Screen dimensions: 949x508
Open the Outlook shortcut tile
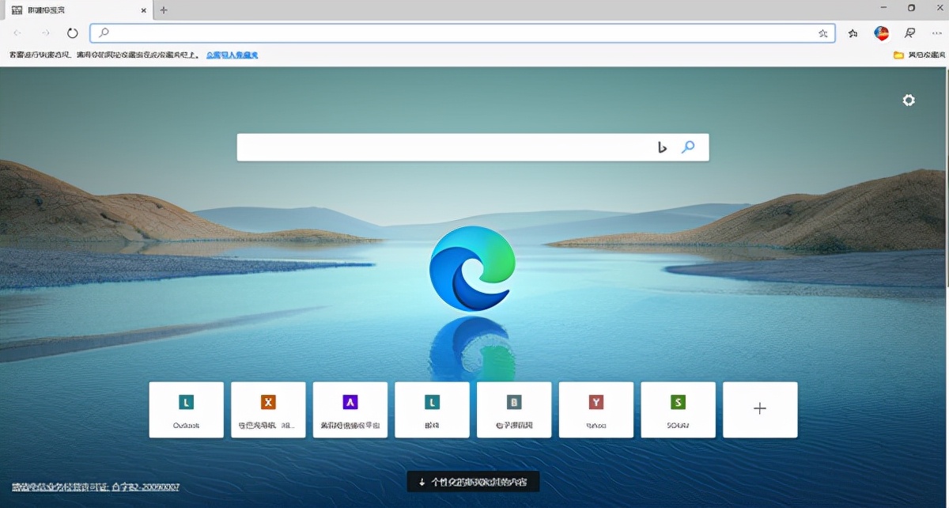pos(186,409)
